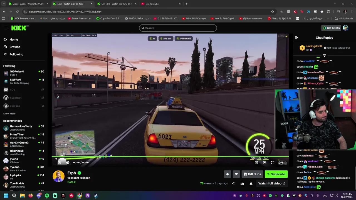Viewport: 356px width, 200px height.
Task: Open the Tyceno Slots & Casino channel
Action: (24, 169)
